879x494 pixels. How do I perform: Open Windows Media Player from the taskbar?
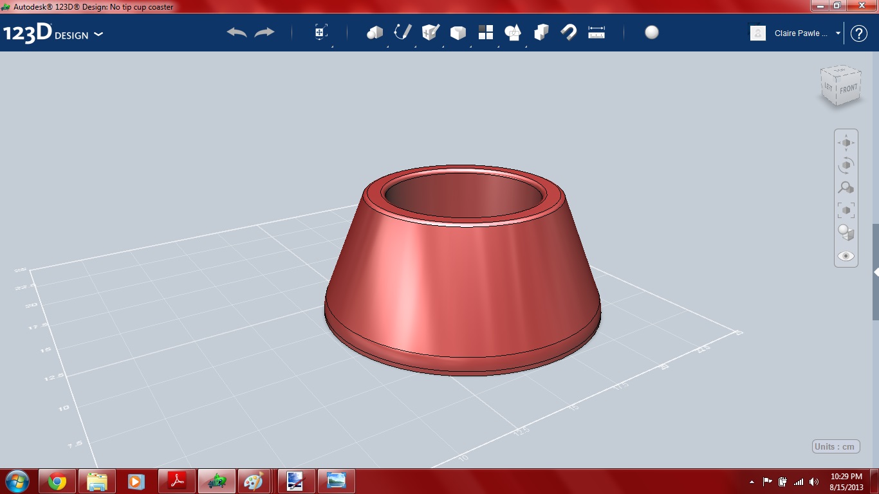(x=137, y=481)
